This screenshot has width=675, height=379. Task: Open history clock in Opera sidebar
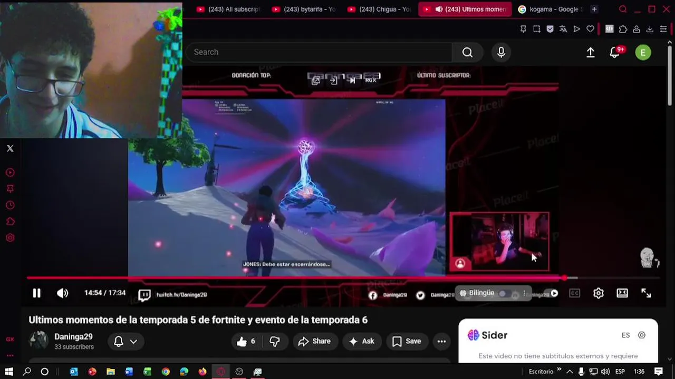point(10,205)
